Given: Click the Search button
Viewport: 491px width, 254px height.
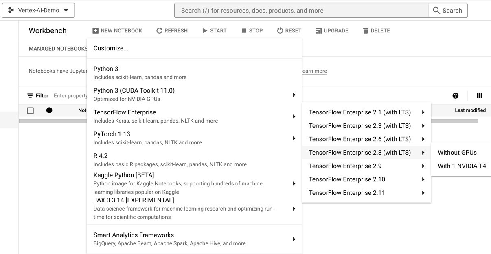Looking at the screenshot, I should tap(448, 11).
